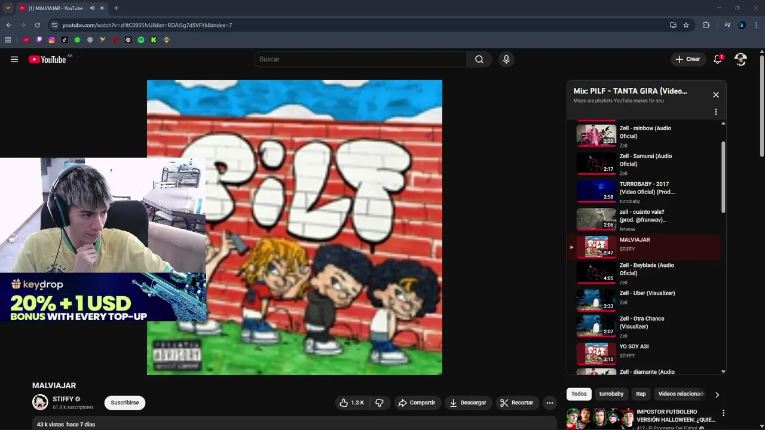765x430 pixels.
Task: Open the Kick bookmark
Action: 154,40
